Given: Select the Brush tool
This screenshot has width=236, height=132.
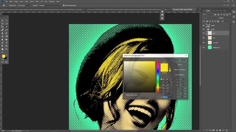Looking at the screenshot, I should (x=6, y=30).
